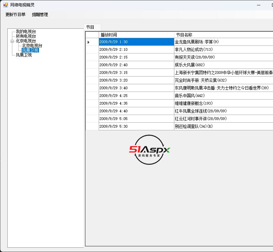This screenshot has height=252, width=273.
Task: Select time cell 2009/9/29 4:25
Action: tap(136, 96)
